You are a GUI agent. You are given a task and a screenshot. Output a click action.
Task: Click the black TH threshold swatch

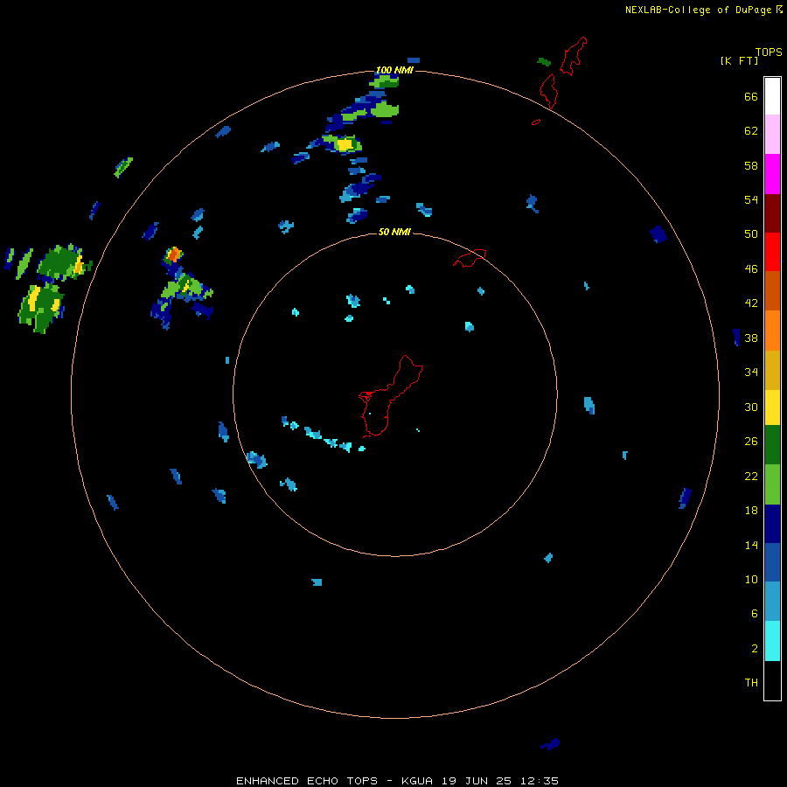(772, 680)
